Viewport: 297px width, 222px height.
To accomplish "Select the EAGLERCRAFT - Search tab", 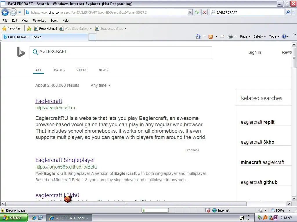I will point(45,37).
